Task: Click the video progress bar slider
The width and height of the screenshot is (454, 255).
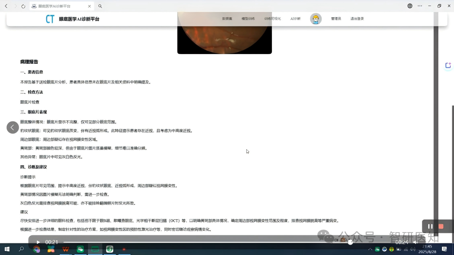Action: click(350, 242)
